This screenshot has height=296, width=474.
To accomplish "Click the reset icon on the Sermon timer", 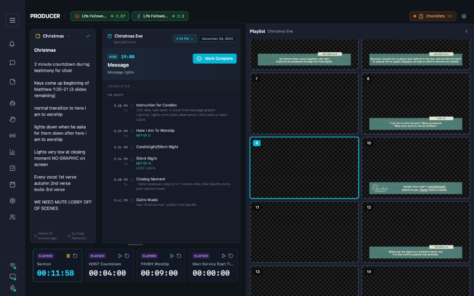I will [x=75, y=256].
